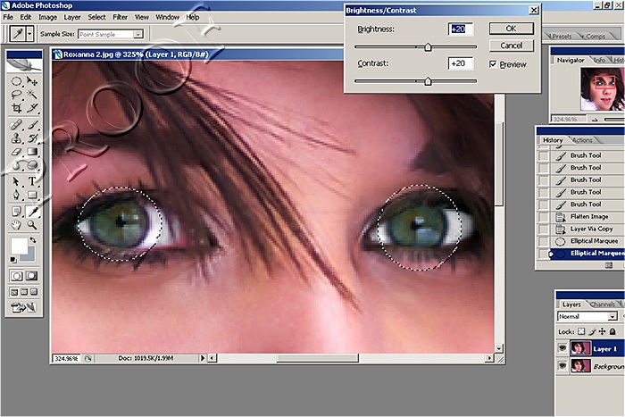Toggle lock all padlock icon

[612, 331]
